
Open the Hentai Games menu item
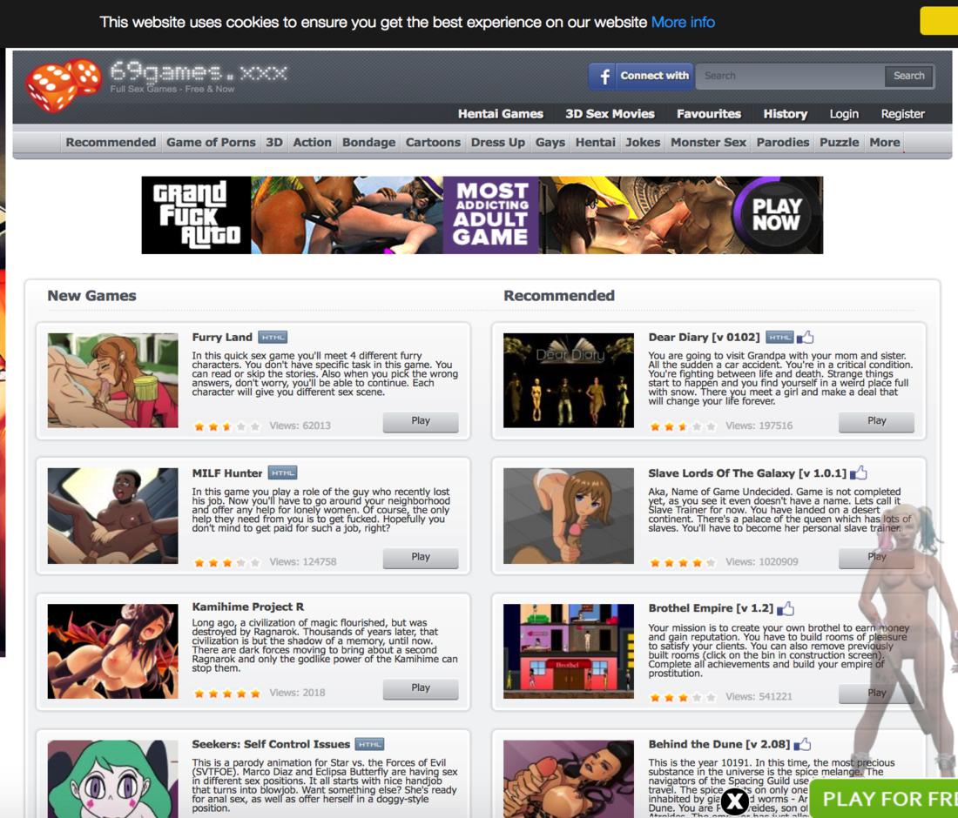pyautogui.click(x=501, y=113)
